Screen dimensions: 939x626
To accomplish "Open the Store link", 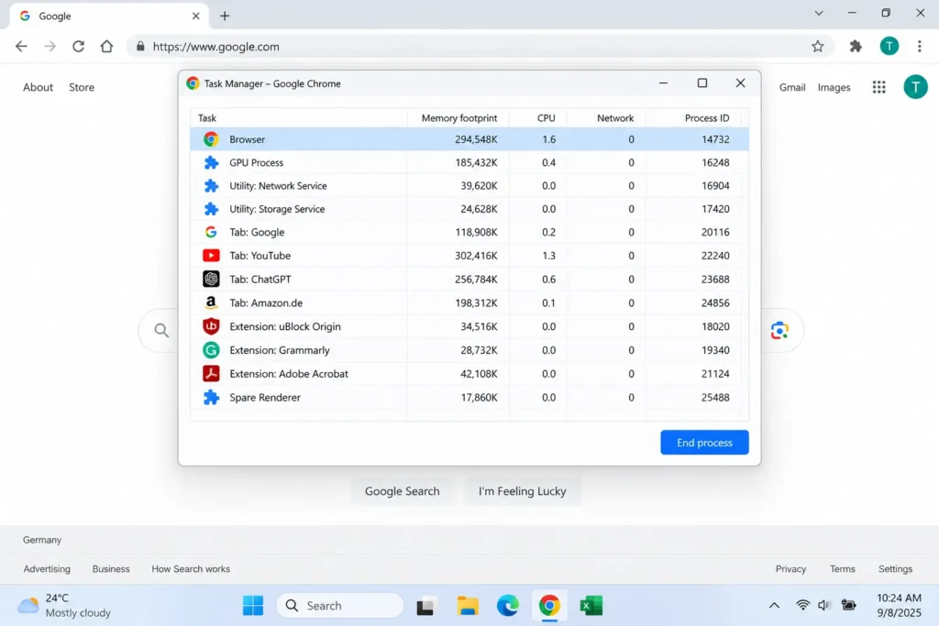I will coord(82,87).
